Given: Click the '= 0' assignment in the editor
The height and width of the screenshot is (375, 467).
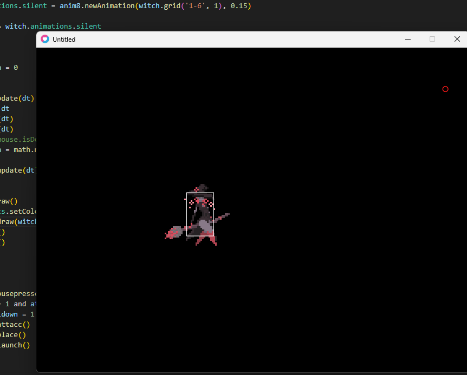Looking at the screenshot, I should pos(11,68).
